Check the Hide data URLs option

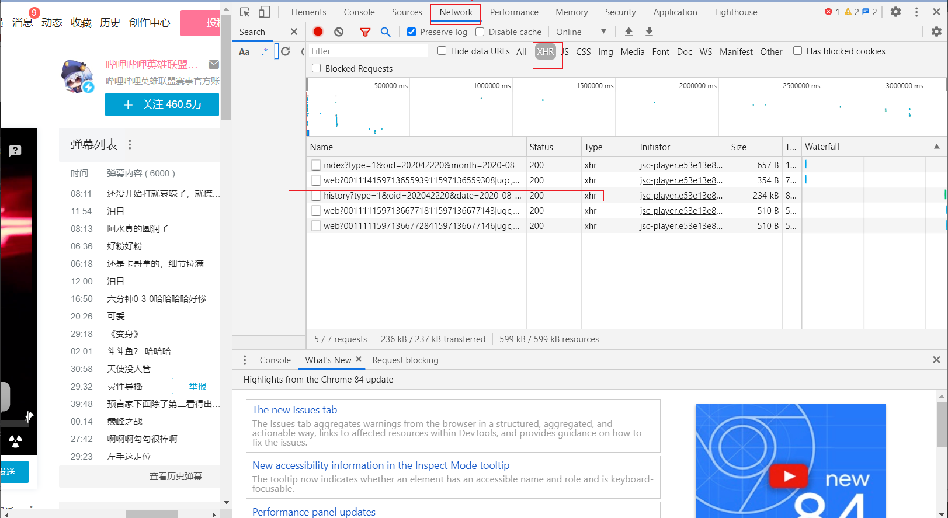[442, 51]
